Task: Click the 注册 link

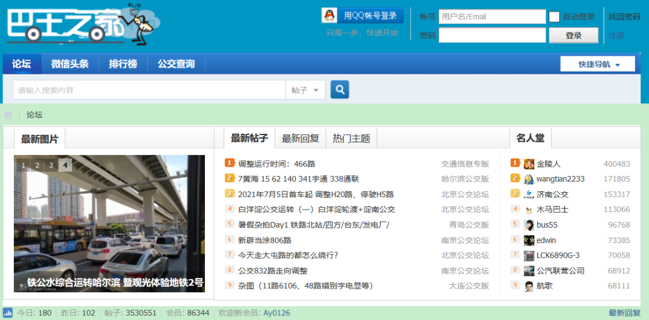Action: (x=617, y=35)
